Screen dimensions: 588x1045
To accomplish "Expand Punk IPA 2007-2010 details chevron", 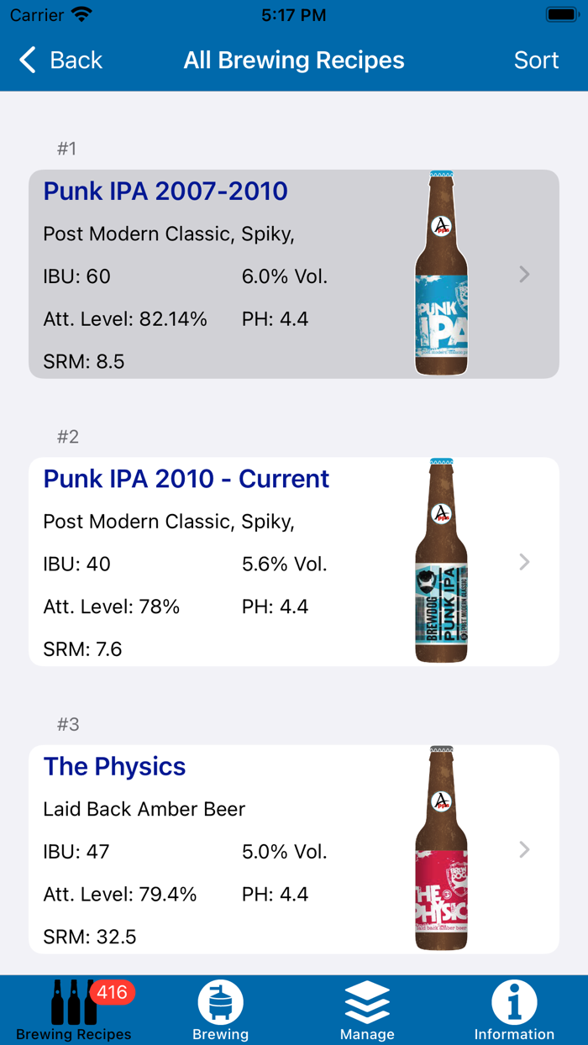I will coord(524,275).
